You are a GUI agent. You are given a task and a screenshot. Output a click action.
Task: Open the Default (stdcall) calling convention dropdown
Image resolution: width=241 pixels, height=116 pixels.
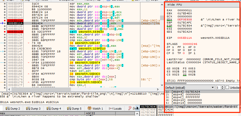coord(190,88)
